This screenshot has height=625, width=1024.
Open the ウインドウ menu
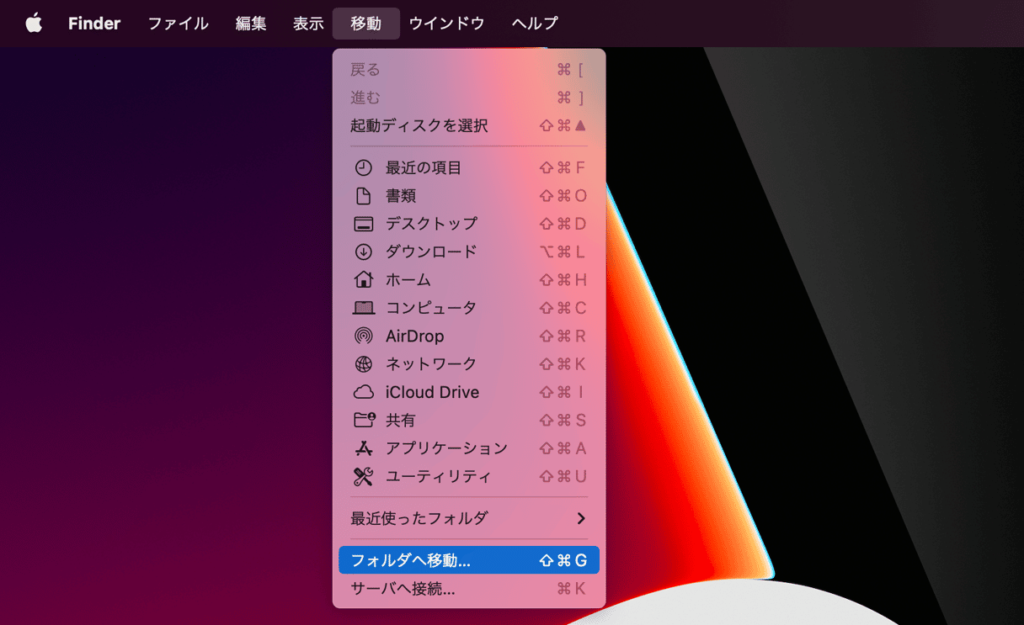[446, 24]
